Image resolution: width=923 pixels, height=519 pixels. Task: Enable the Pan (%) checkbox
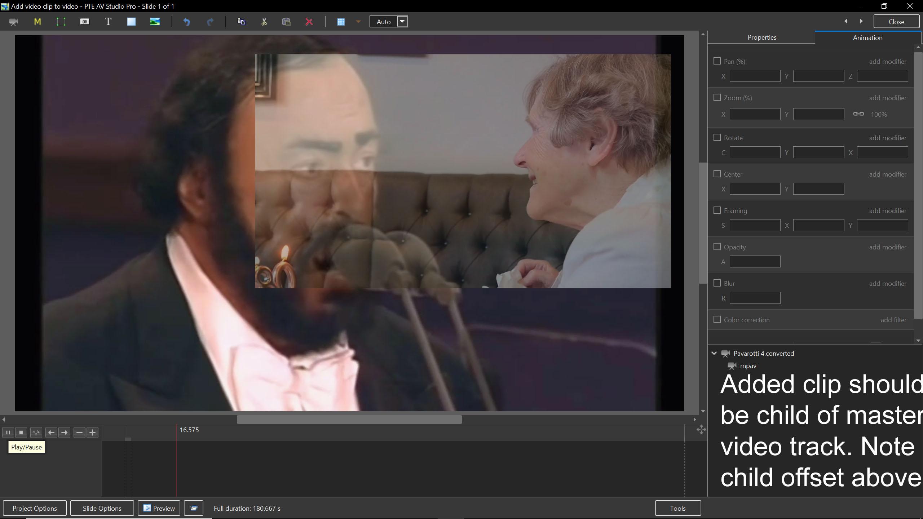(717, 61)
